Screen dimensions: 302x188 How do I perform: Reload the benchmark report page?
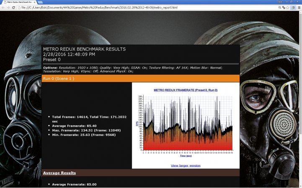click(13, 8)
